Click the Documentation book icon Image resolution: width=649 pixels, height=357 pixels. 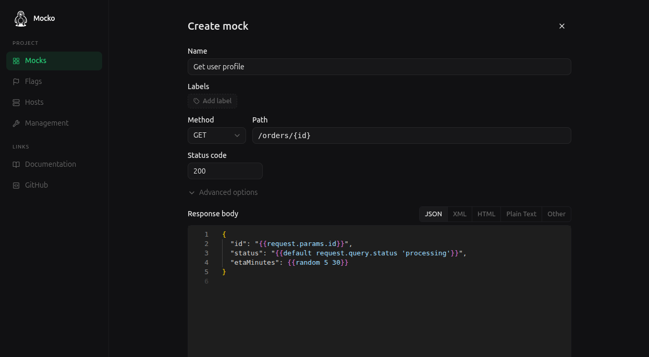(16, 165)
